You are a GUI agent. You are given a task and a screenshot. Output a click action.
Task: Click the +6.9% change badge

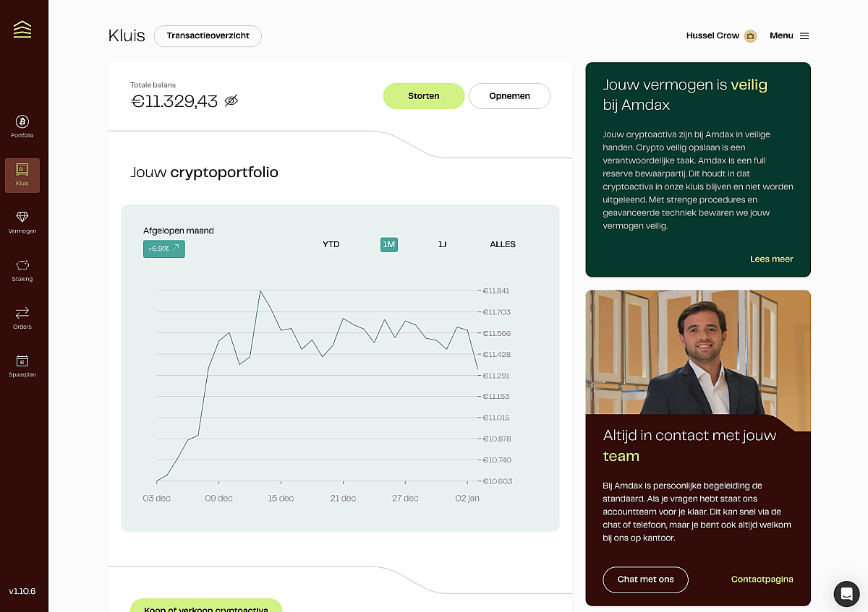[x=164, y=249]
